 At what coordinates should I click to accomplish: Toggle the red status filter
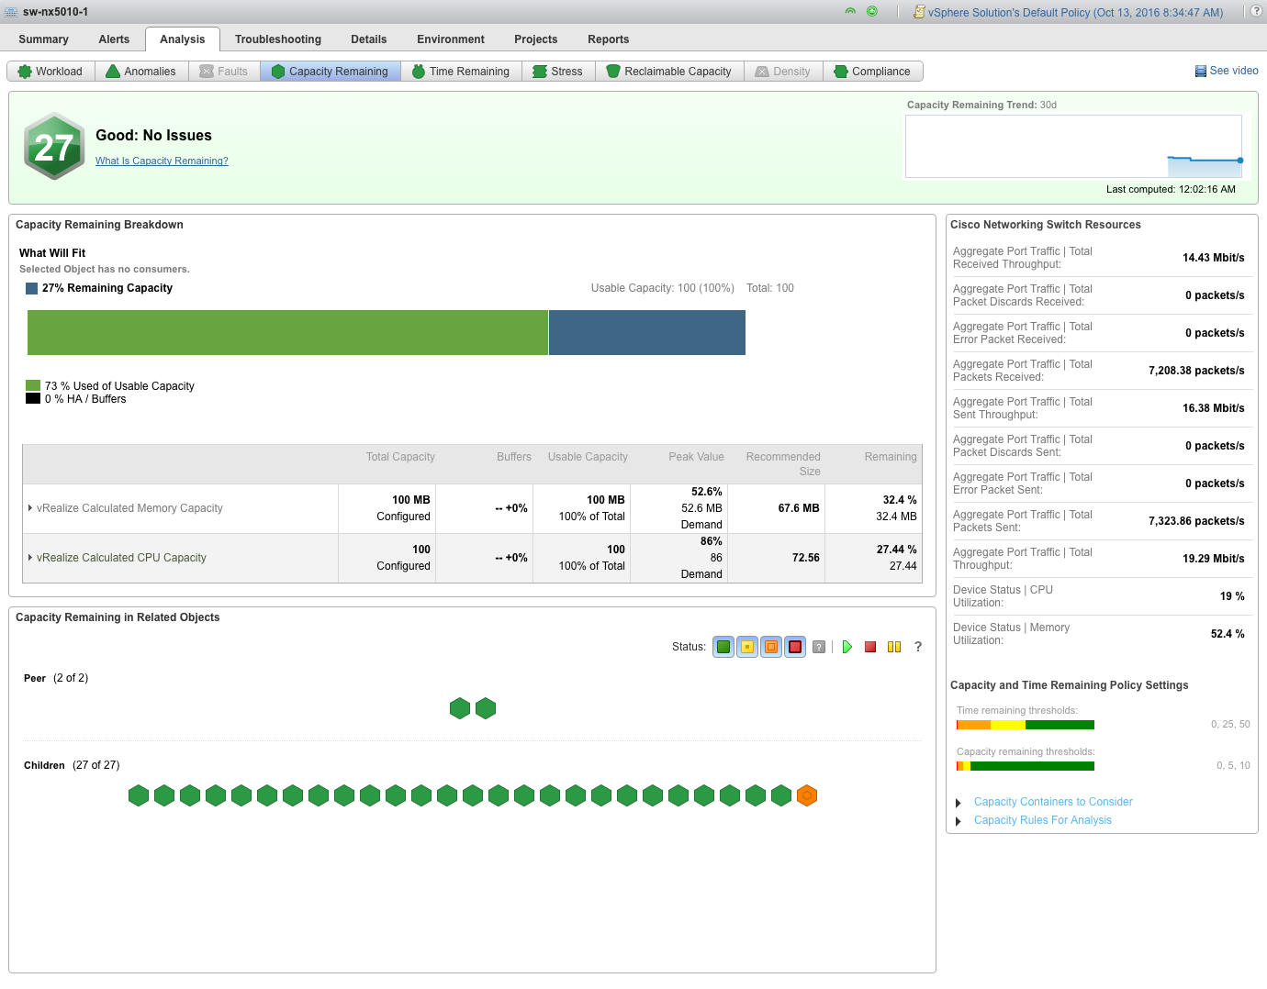[795, 647]
